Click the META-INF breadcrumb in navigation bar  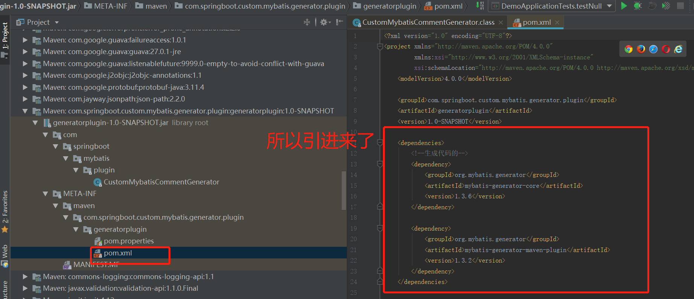pos(106,6)
